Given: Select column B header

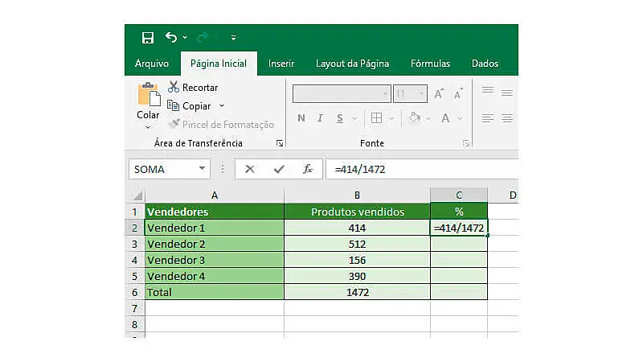Looking at the screenshot, I should (357, 195).
